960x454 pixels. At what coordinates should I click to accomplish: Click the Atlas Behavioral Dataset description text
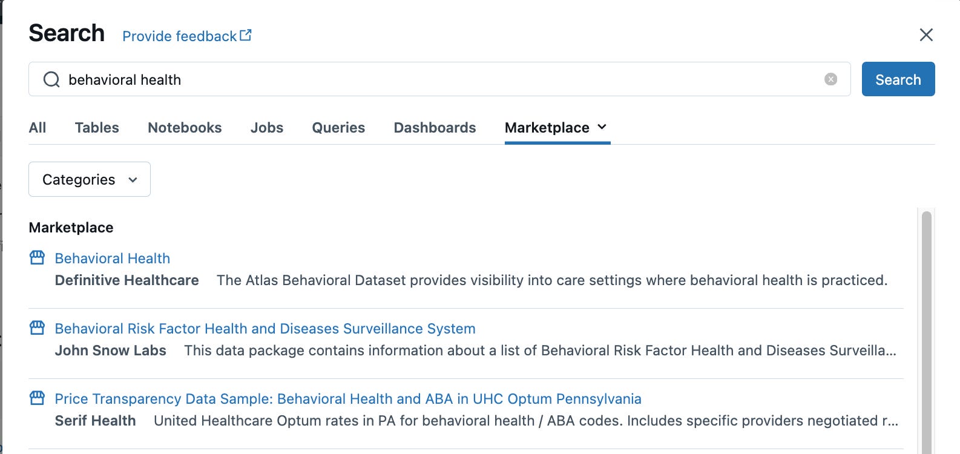coord(552,280)
